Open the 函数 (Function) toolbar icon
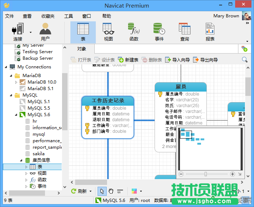Screen dimensions: 254x207 134,32
